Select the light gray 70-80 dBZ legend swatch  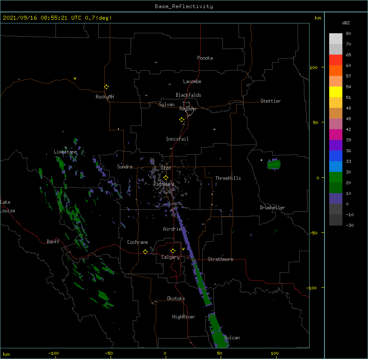click(x=336, y=39)
